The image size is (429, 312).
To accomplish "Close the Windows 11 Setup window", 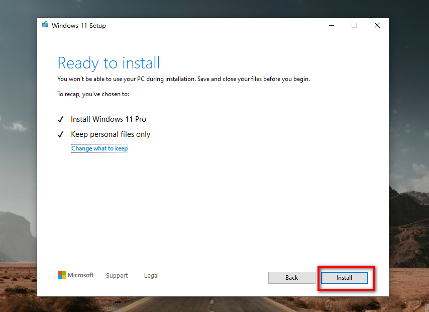I will coord(377,25).
